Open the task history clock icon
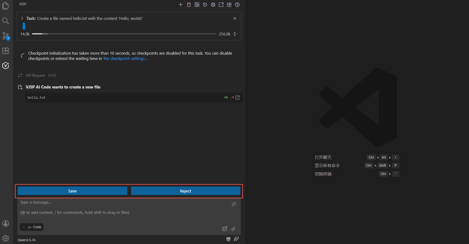Viewport: 469px width, 244px height. (205, 5)
